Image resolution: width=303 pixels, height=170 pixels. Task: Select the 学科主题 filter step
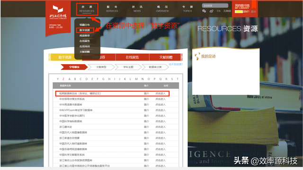tap(128, 67)
